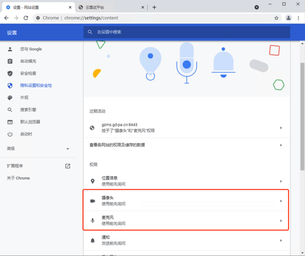Click the globe icon for gzms.gd-pa.cn
Screen dimensions: 305x256
[92, 128]
